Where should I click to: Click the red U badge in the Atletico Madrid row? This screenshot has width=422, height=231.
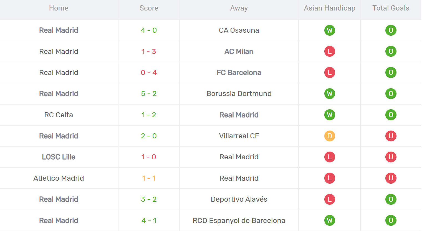pyautogui.click(x=391, y=178)
